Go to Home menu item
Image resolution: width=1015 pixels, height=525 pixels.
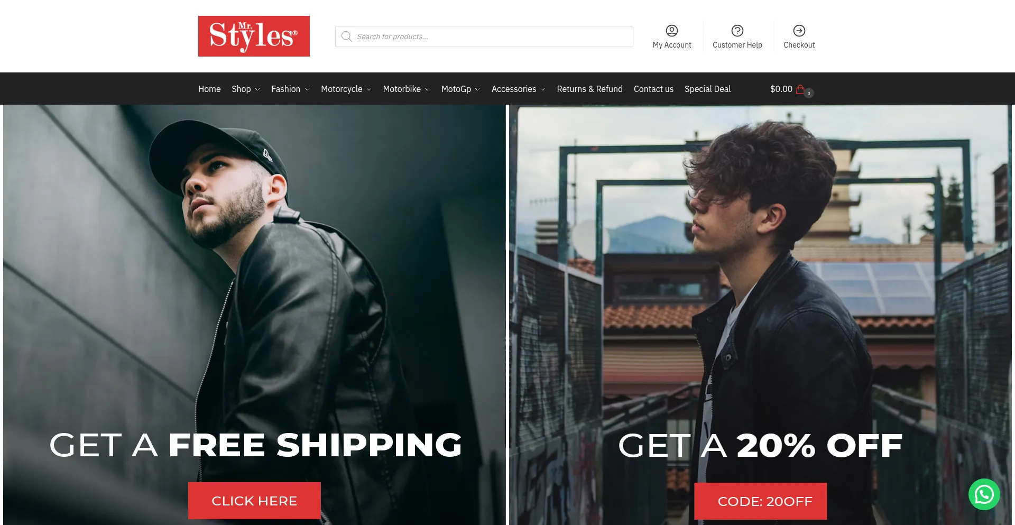click(x=209, y=89)
